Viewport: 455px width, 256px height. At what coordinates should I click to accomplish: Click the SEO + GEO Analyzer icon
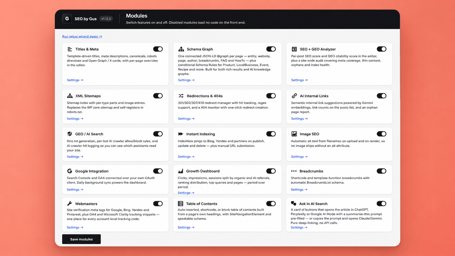[294, 49]
